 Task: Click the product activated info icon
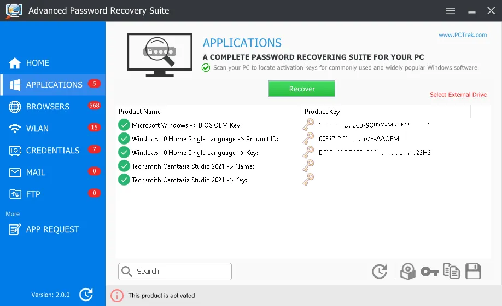tap(117, 296)
